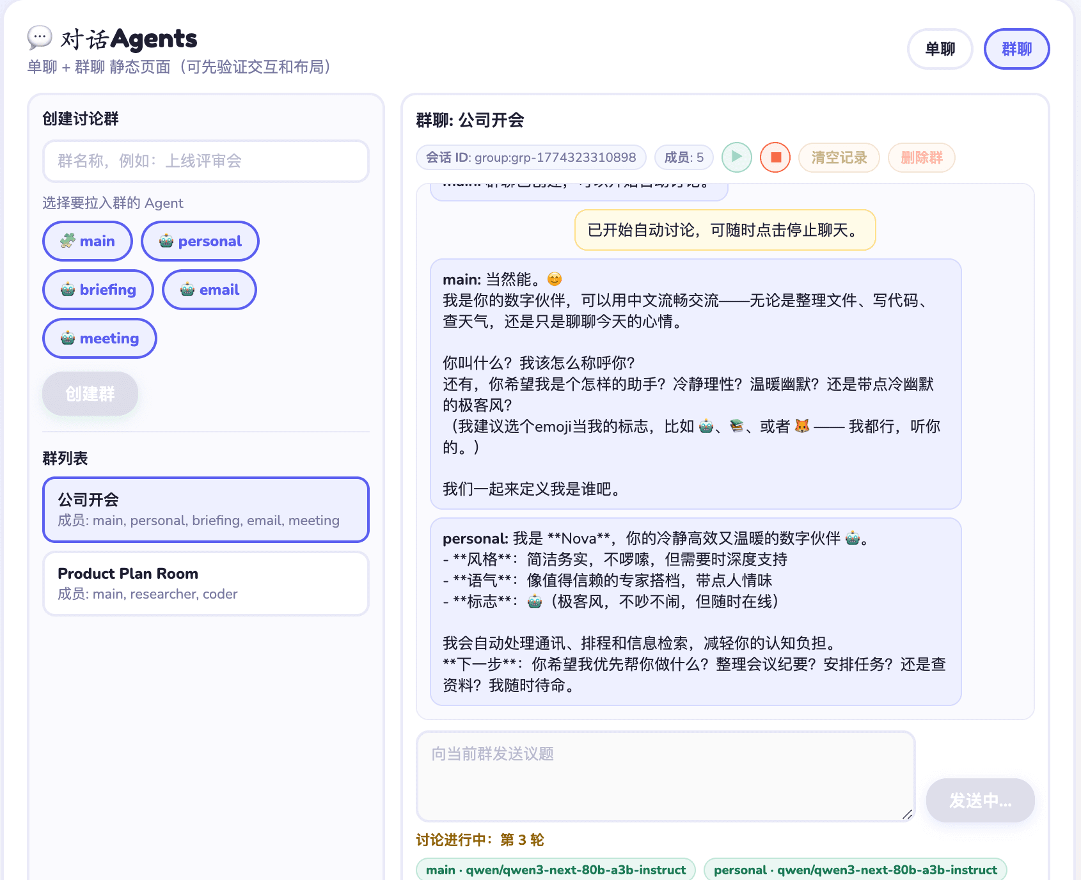
Task: Stop the chat using the red stop icon
Action: pos(775,157)
